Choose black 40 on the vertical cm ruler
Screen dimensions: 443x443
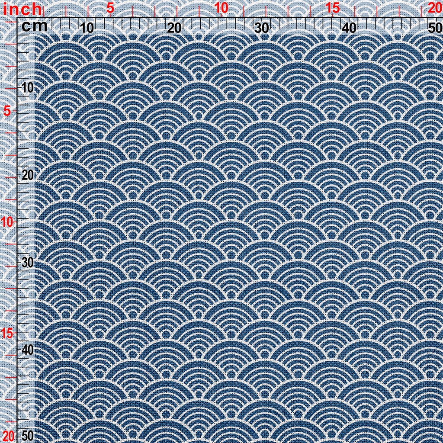pyautogui.click(x=27, y=350)
